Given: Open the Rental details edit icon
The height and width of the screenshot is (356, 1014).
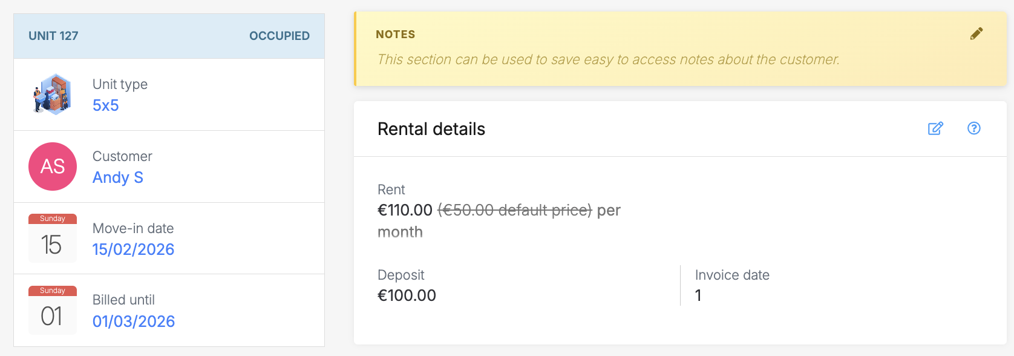Looking at the screenshot, I should [935, 128].
